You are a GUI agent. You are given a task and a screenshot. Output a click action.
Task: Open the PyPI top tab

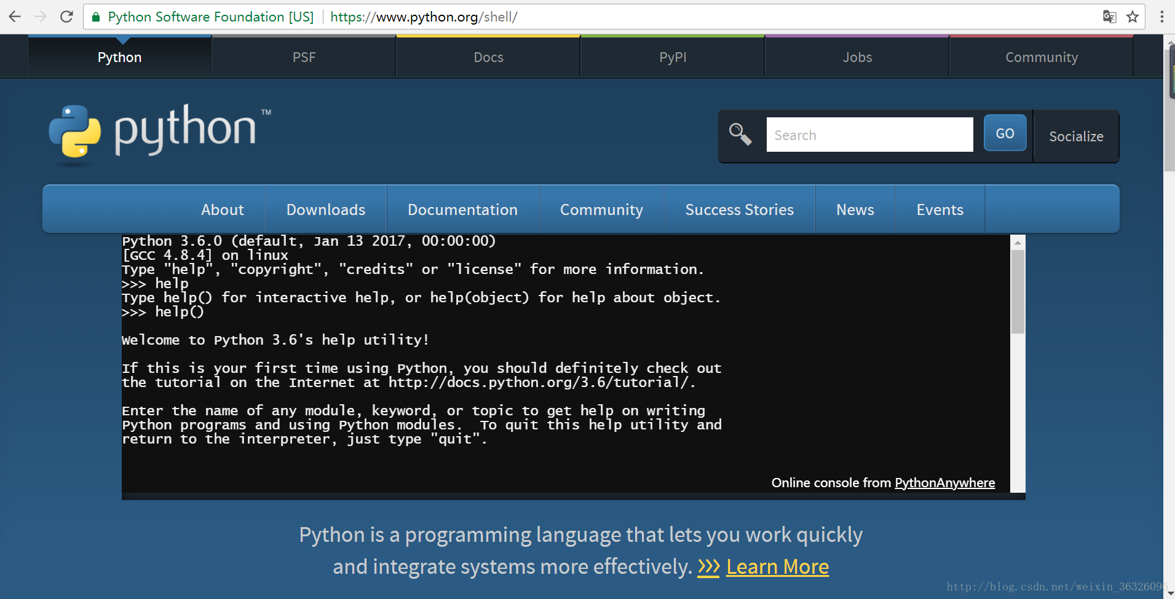[673, 57]
